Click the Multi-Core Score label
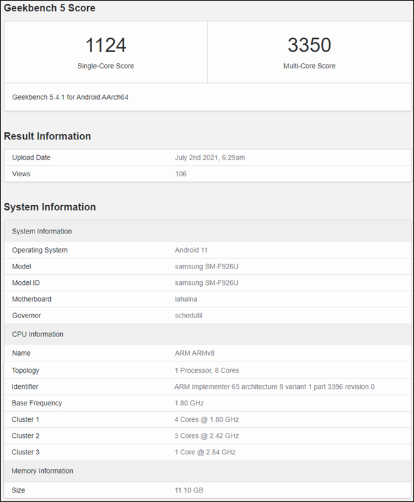414x502 pixels. pyautogui.click(x=309, y=66)
